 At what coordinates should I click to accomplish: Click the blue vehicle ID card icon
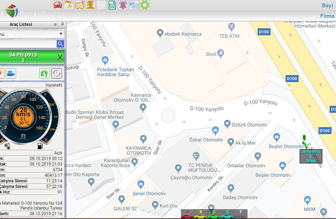[x=134, y=5]
